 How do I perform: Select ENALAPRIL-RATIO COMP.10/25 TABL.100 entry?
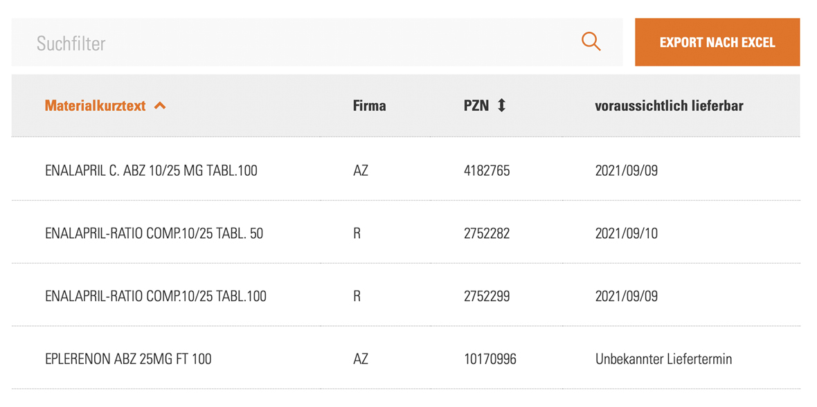pos(155,296)
